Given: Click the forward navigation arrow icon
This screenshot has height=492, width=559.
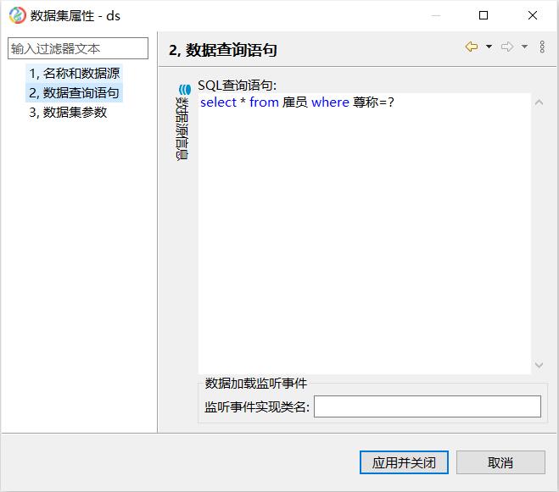Looking at the screenshot, I should (507, 47).
